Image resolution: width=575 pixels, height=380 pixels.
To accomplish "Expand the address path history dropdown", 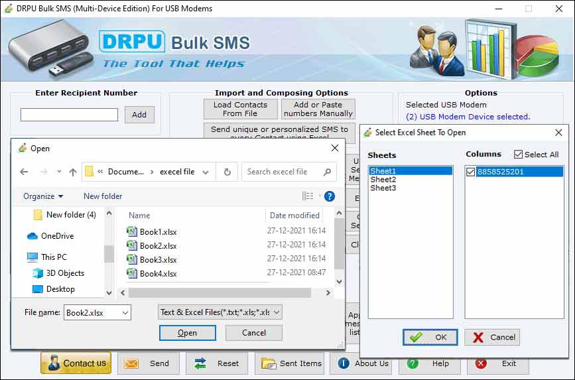I will (206, 172).
